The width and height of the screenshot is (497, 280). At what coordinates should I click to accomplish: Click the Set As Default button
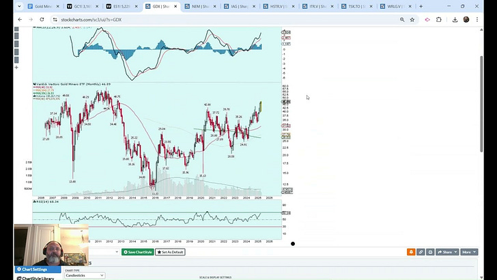[x=170, y=252]
